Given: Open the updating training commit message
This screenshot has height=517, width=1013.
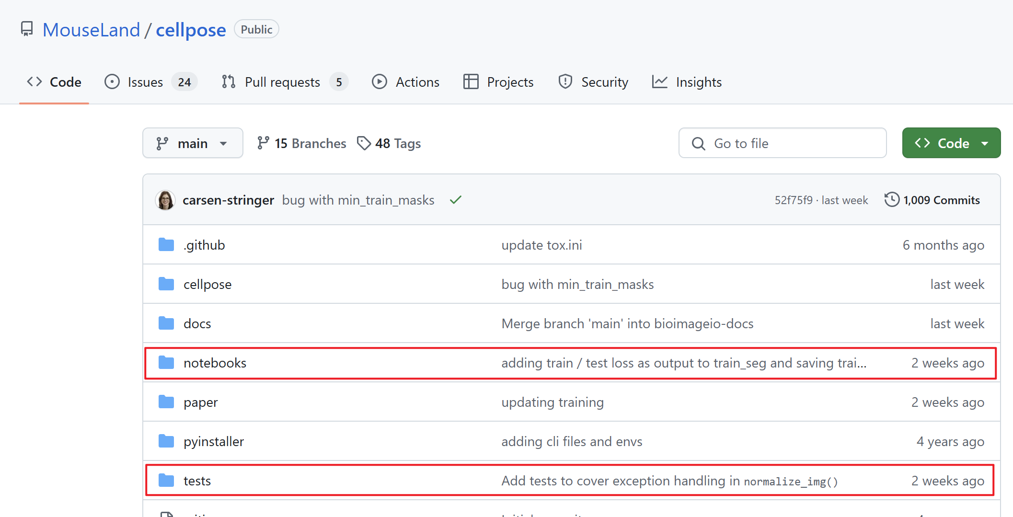Looking at the screenshot, I should (553, 402).
